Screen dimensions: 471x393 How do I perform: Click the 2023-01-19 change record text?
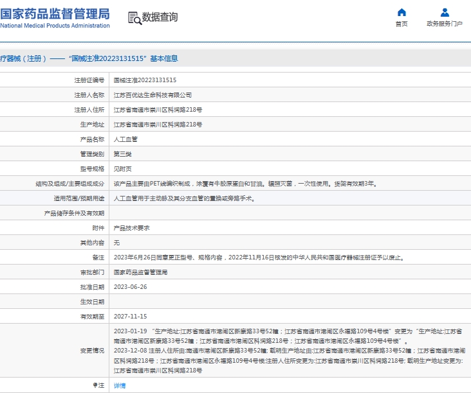[288, 336]
